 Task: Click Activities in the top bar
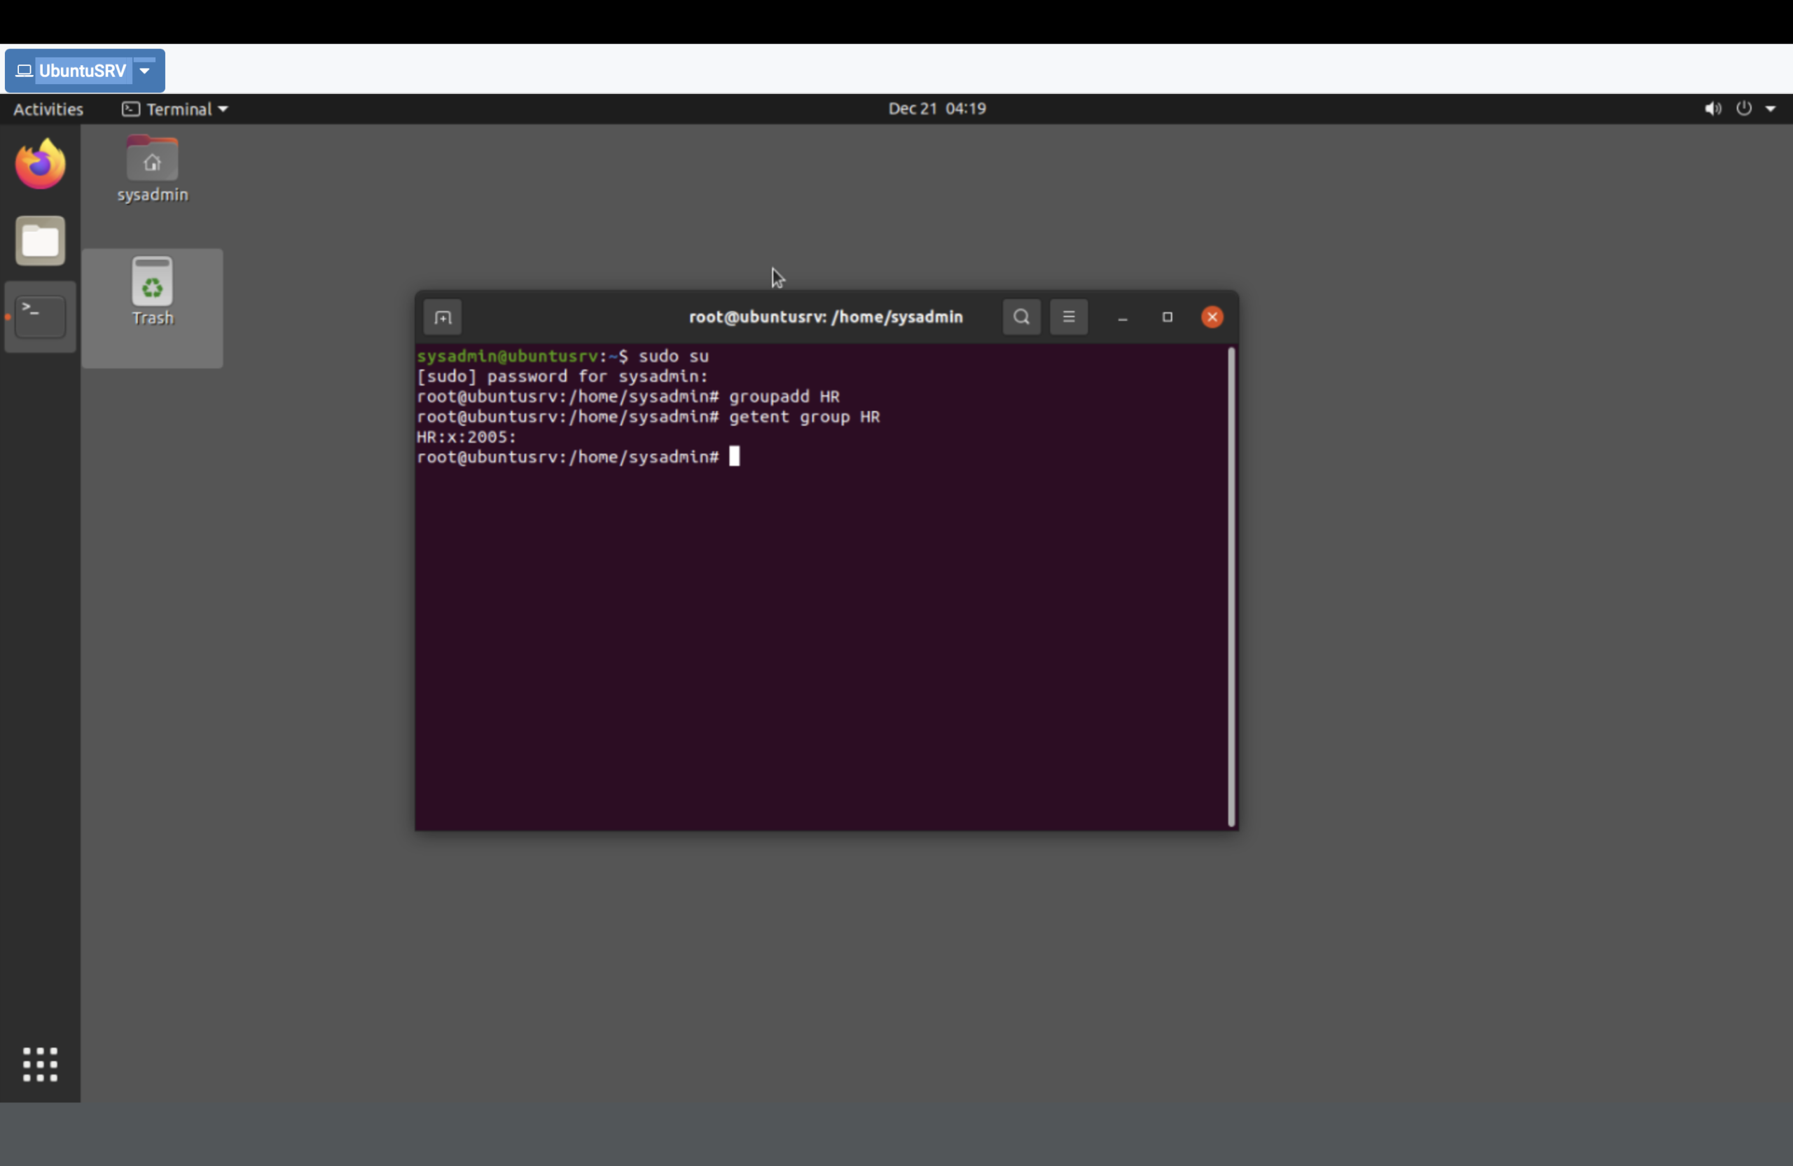tap(48, 109)
